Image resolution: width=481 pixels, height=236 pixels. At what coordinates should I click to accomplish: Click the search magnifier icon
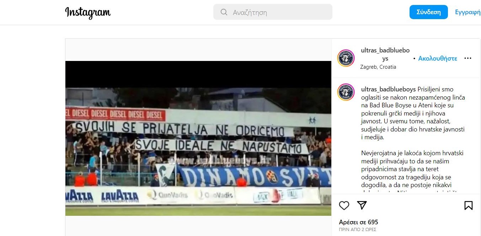(x=224, y=12)
